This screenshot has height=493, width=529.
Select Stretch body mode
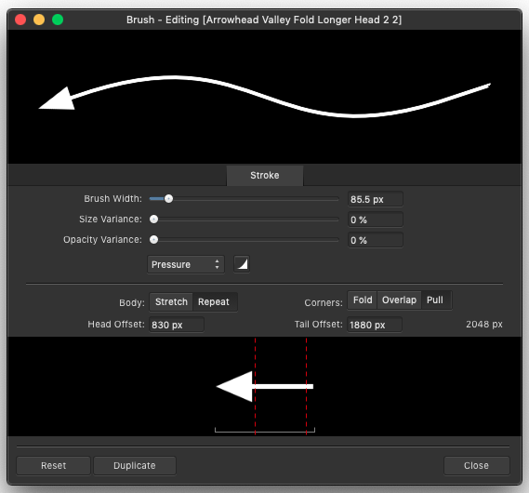[171, 301]
